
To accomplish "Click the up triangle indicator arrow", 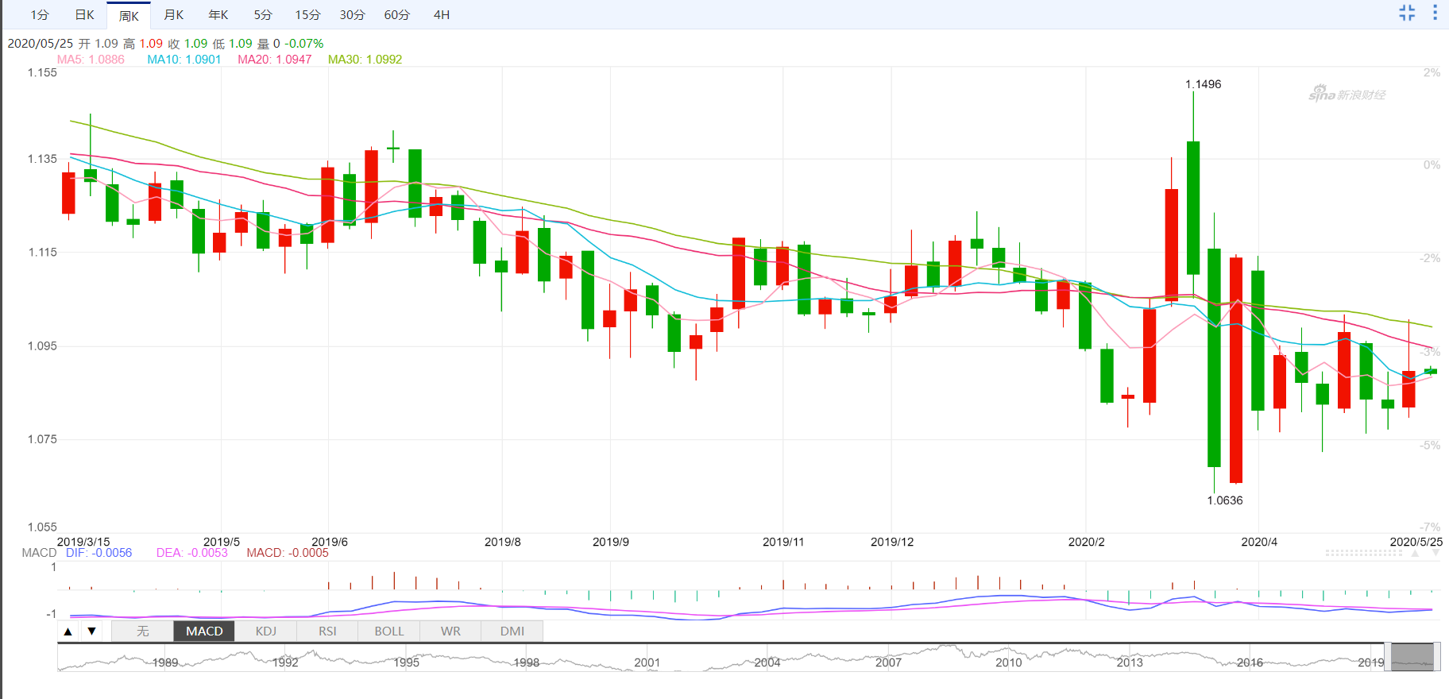I will click(x=68, y=631).
